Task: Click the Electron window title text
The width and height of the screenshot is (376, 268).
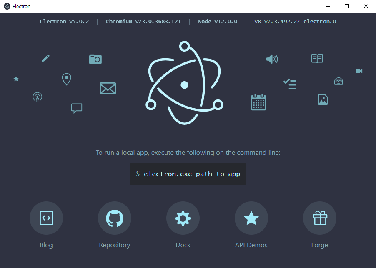Action: [21, 7]
